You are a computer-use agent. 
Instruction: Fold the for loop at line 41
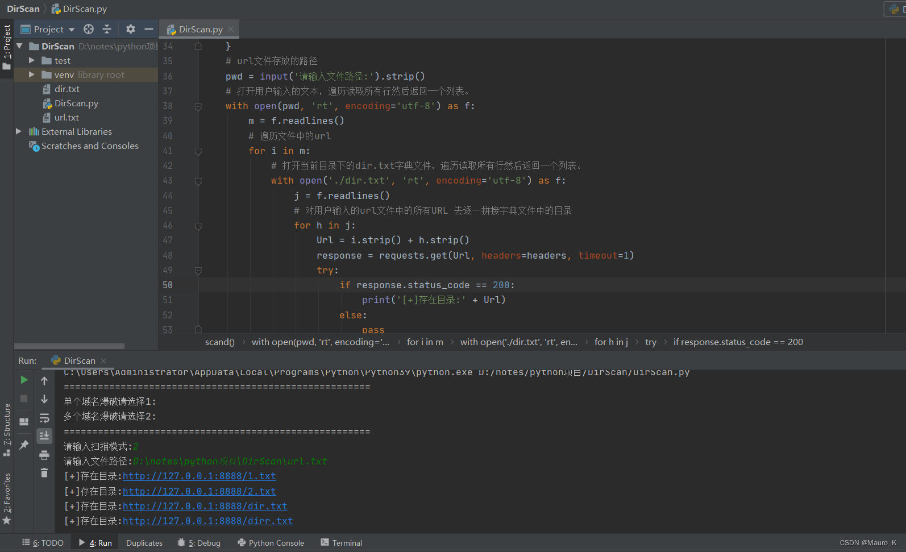(x=198, y=151)
